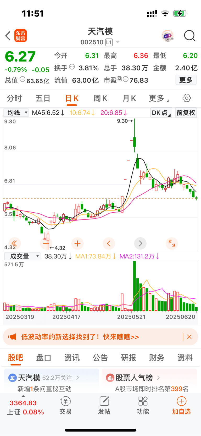Dismiss the low volatility banner
This screenshot has height=436, width=201.
tap(189, 337)
